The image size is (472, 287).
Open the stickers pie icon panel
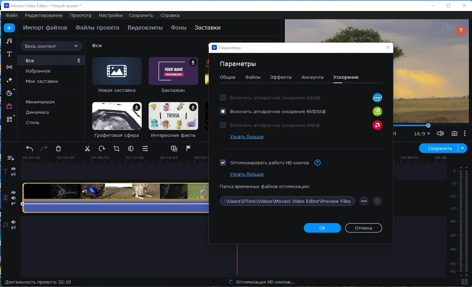tap(9, 93)
